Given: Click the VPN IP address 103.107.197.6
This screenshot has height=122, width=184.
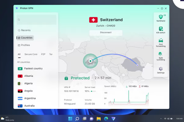Looking at the screenshot, I should coord(71,91).
